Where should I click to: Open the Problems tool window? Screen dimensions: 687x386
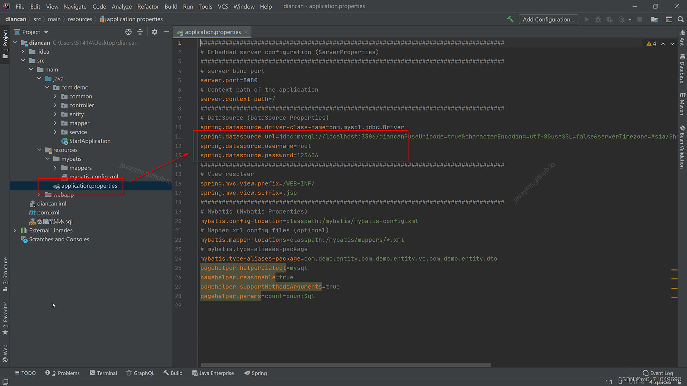[x=63, y=373]
